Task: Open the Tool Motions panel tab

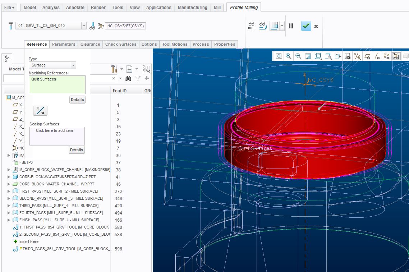Action: click(175, 44)
